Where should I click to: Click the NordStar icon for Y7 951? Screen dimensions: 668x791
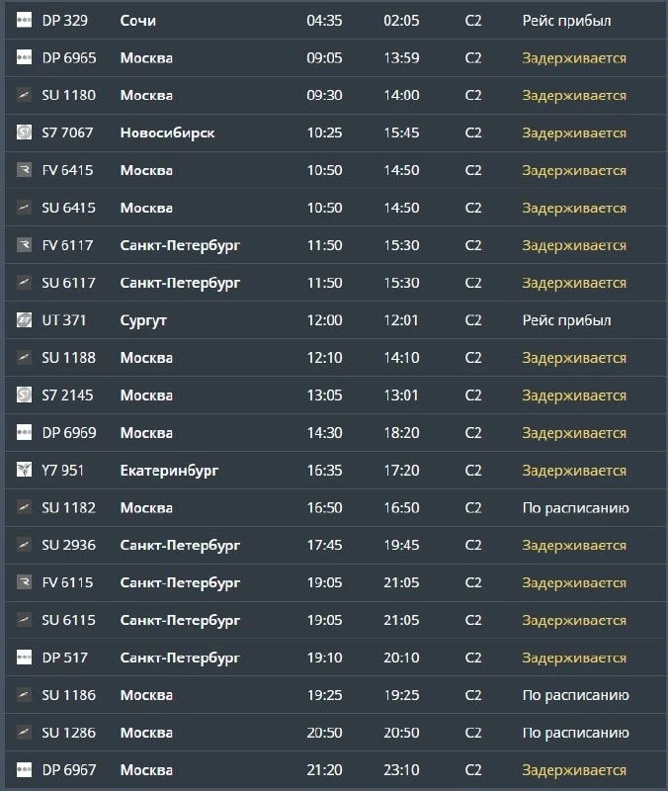pos(24,470)
